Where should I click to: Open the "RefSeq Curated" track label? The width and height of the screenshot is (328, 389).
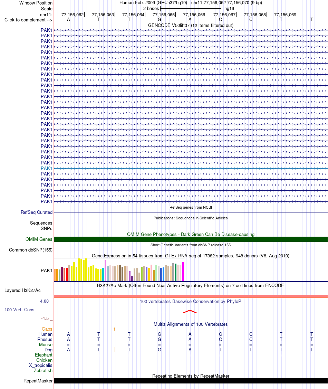[37, 212]
